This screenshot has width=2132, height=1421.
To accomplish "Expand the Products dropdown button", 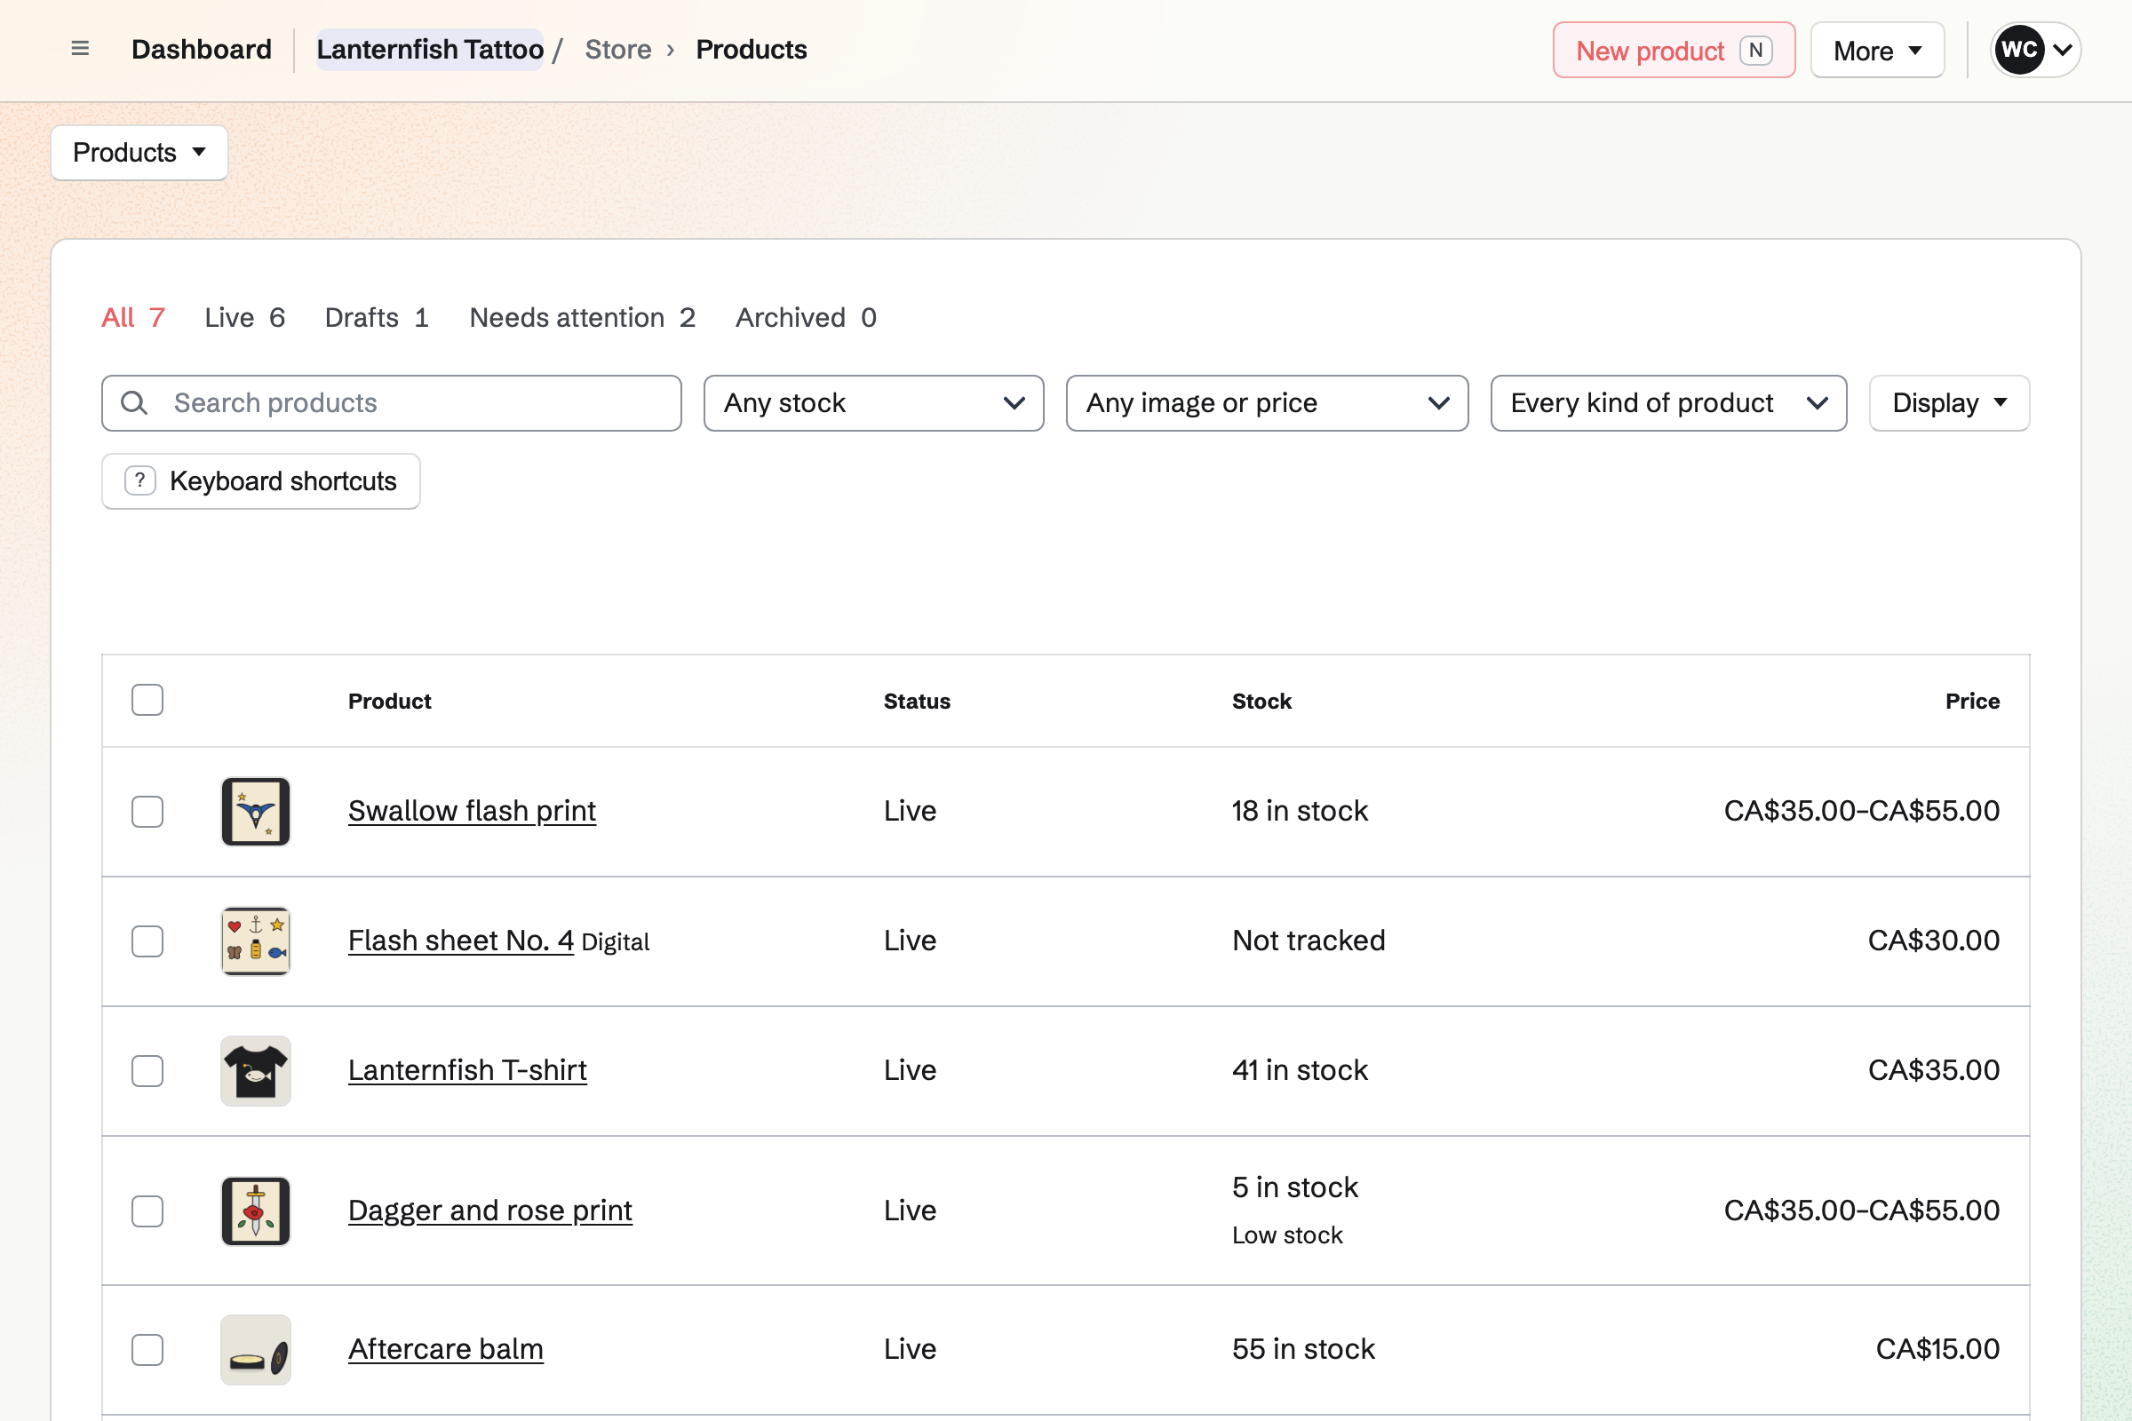I will tap(139, 152).
